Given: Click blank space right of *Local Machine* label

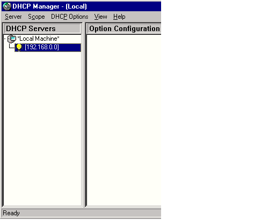Looking at the screenshot, I should pos(70,39).
